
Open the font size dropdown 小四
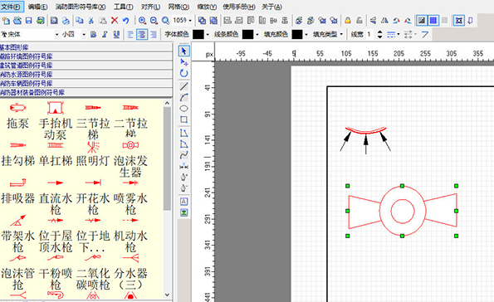(74, 34)
